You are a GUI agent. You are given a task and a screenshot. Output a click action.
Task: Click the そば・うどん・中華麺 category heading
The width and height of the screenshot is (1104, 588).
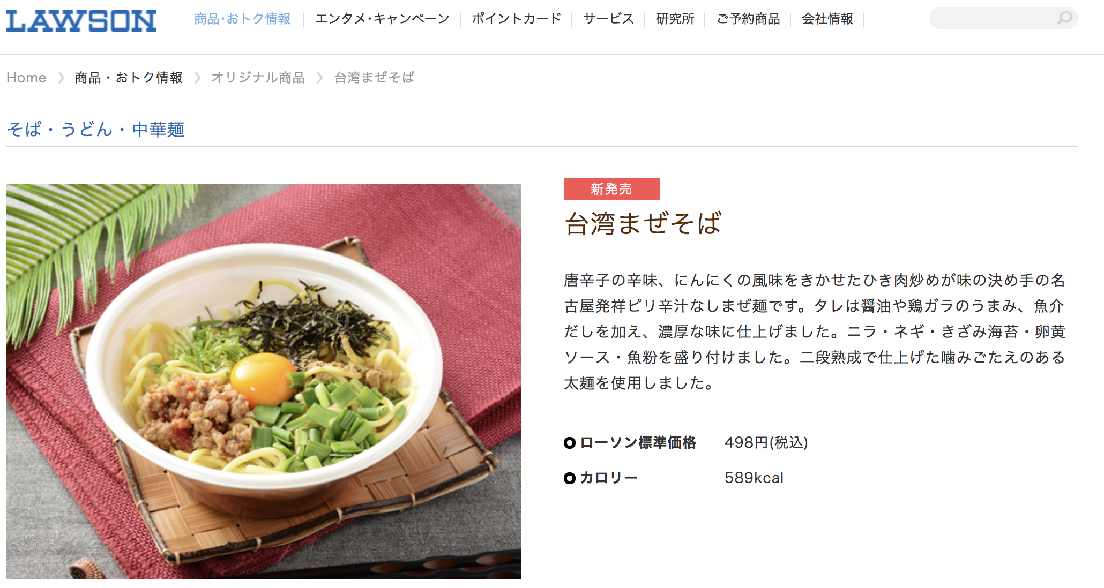tap(95, 129)
